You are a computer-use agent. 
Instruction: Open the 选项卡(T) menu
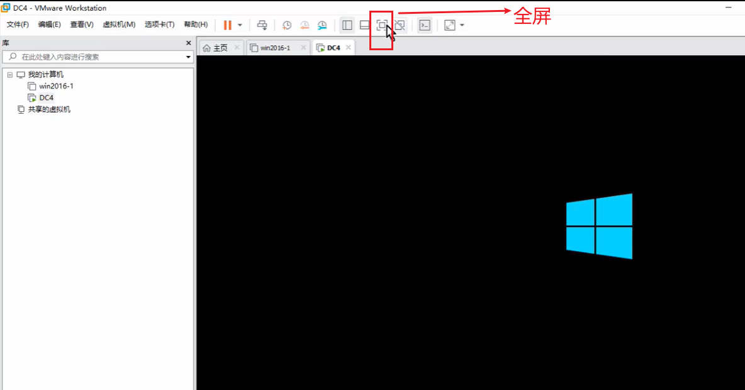pos(160,24)
